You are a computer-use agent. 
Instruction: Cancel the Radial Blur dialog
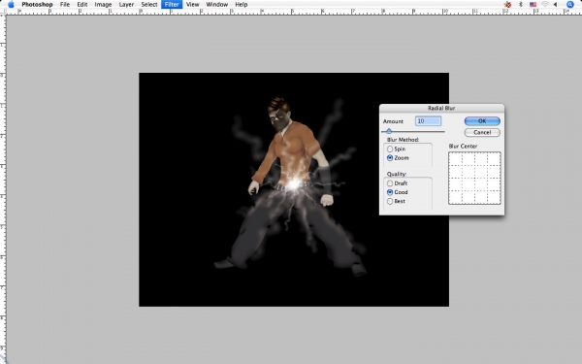point(482,133)
